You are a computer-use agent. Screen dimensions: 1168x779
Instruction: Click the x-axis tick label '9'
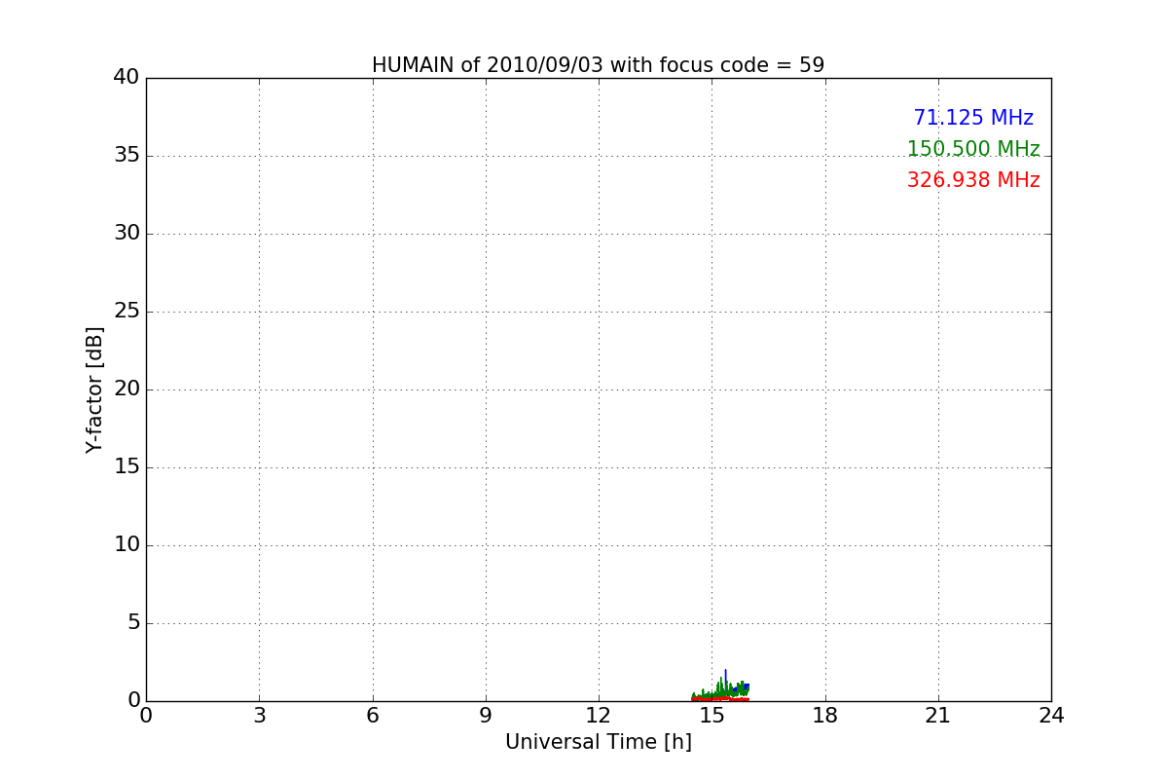point(486,715)
